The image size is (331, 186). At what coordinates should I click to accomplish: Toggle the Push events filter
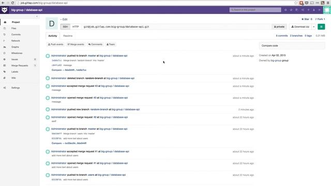[x=55, y=44]
